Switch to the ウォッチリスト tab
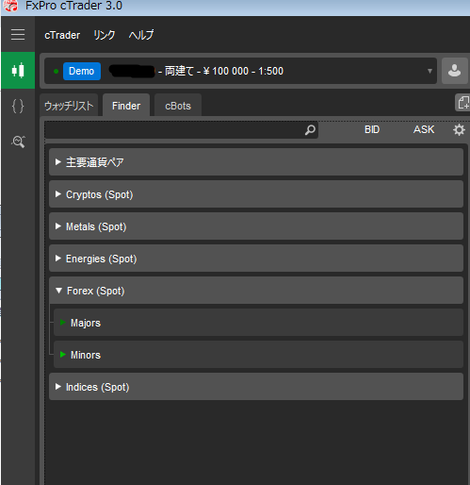 [69, 106]
